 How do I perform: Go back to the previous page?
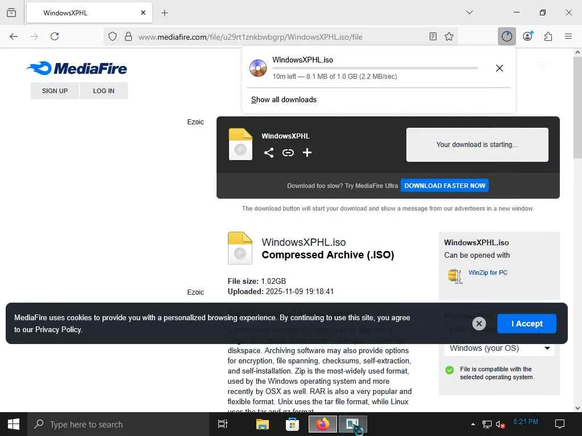click(x=14, y=36)
